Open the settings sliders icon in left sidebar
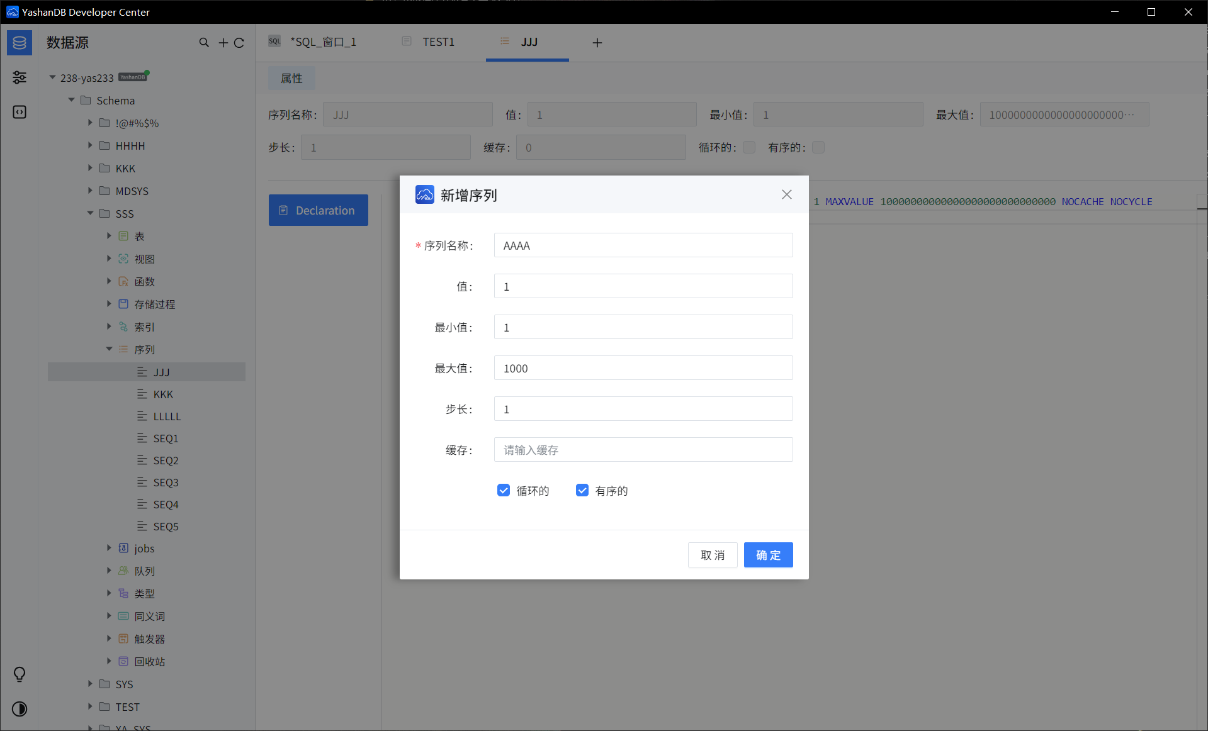Viewport: 1208px width, 731px height. click(x=20, y=77)
